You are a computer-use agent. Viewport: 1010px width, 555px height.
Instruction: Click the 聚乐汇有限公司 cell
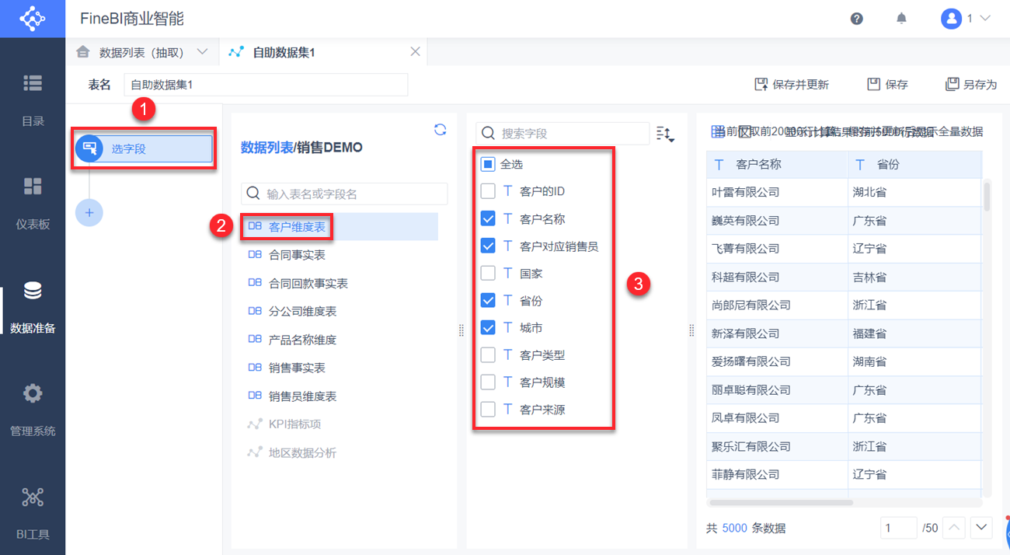click(x=777, y=447)
